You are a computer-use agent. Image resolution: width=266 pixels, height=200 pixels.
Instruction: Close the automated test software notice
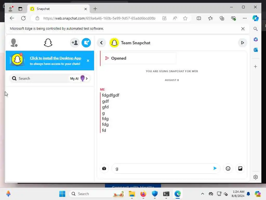tap(243, 29)
